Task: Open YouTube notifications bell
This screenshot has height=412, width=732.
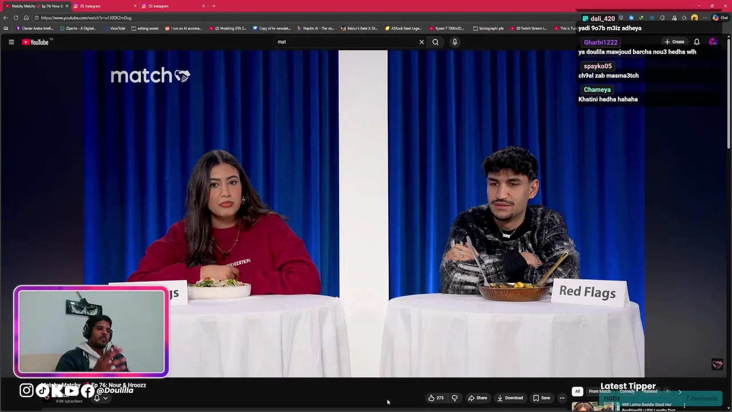Action: point(697,42)
